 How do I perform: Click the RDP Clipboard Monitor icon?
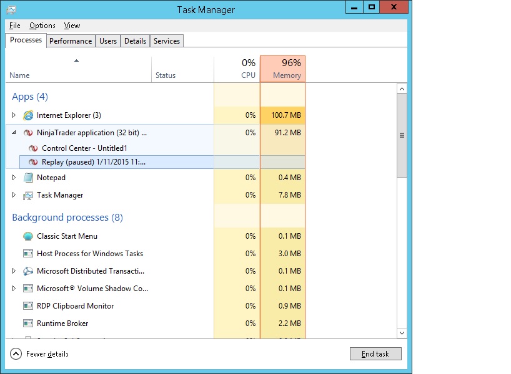(28, 306)
